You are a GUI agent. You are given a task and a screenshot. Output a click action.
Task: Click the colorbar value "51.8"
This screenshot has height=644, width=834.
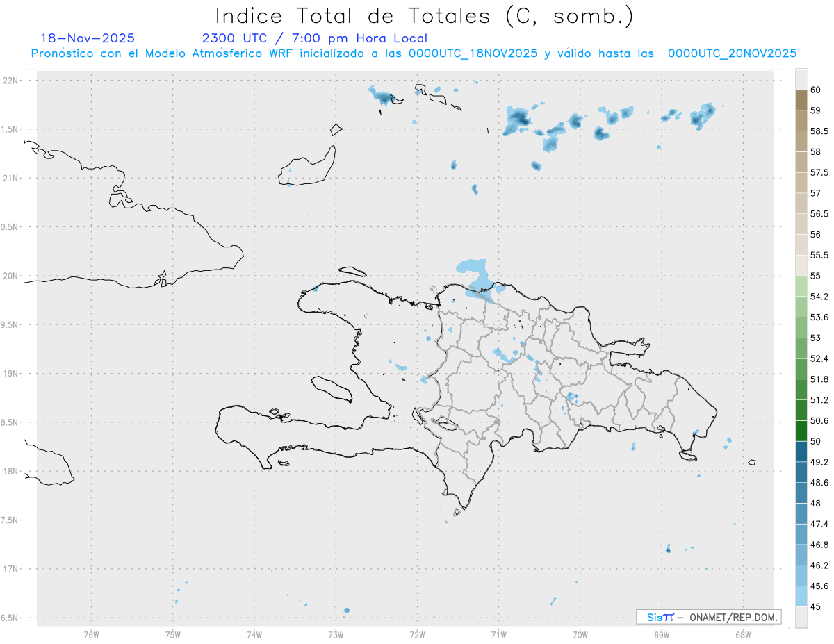point(819,379)
